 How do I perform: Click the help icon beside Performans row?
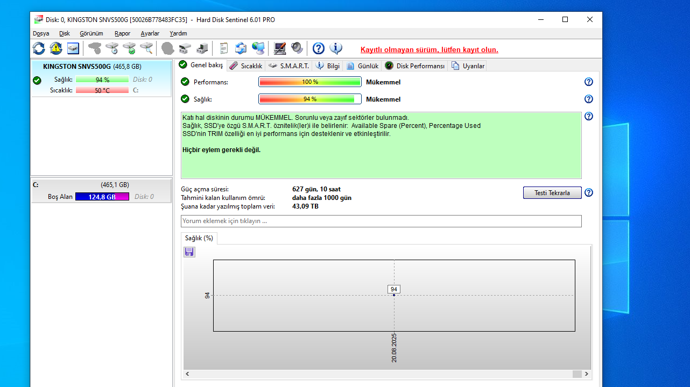[589, 82]
